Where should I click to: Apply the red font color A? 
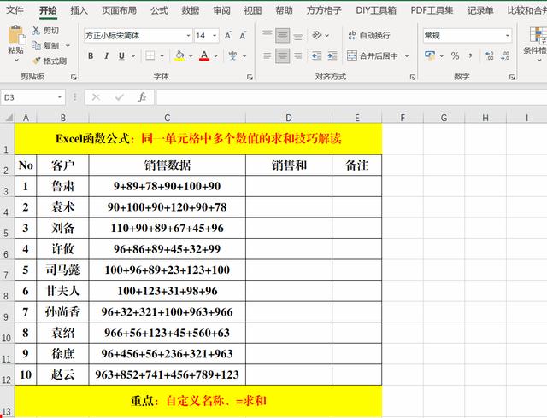204,55
